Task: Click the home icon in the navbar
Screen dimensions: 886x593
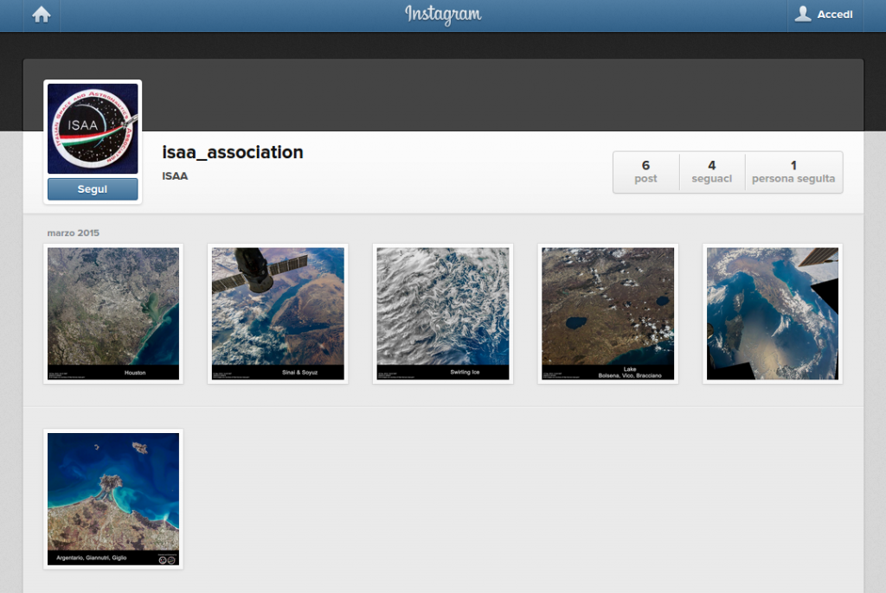Action: [x=41, y=15]
